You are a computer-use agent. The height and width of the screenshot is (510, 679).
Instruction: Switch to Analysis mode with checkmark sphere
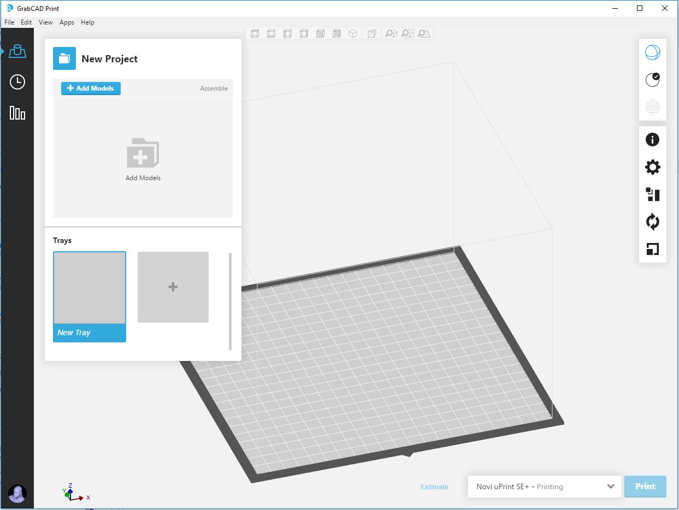[x=653, y=80]
